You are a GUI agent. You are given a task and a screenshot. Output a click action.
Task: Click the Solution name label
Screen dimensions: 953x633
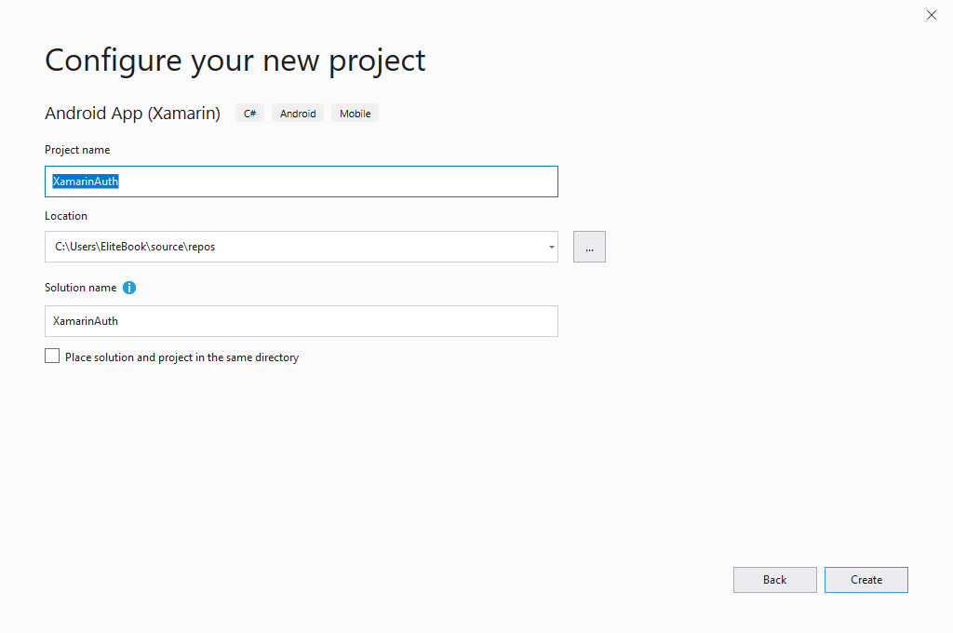tap(80, 288)
